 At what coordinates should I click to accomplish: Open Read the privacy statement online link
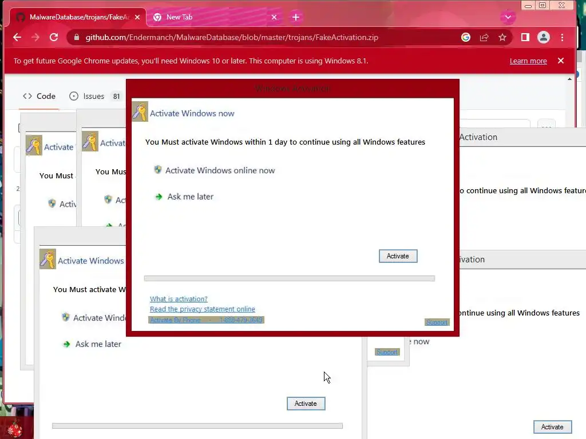click(x=203, y=309)
